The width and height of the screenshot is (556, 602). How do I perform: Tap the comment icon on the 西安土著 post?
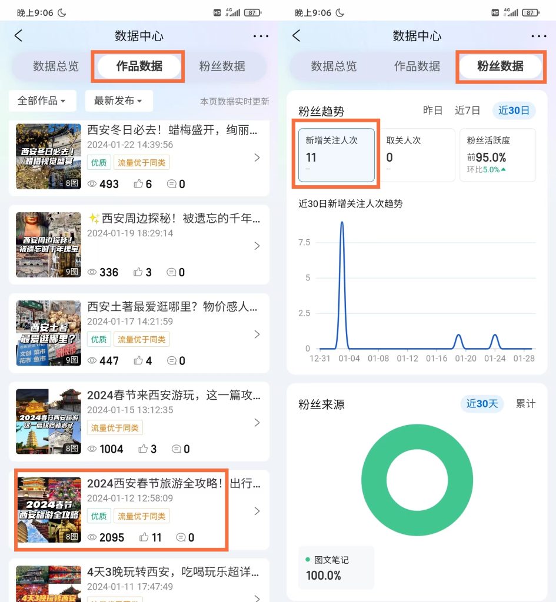coord(172,360)
